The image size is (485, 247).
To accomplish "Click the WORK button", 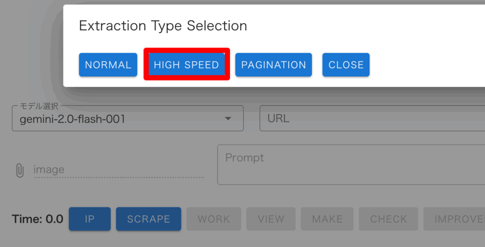I will [x=214, y=219].
